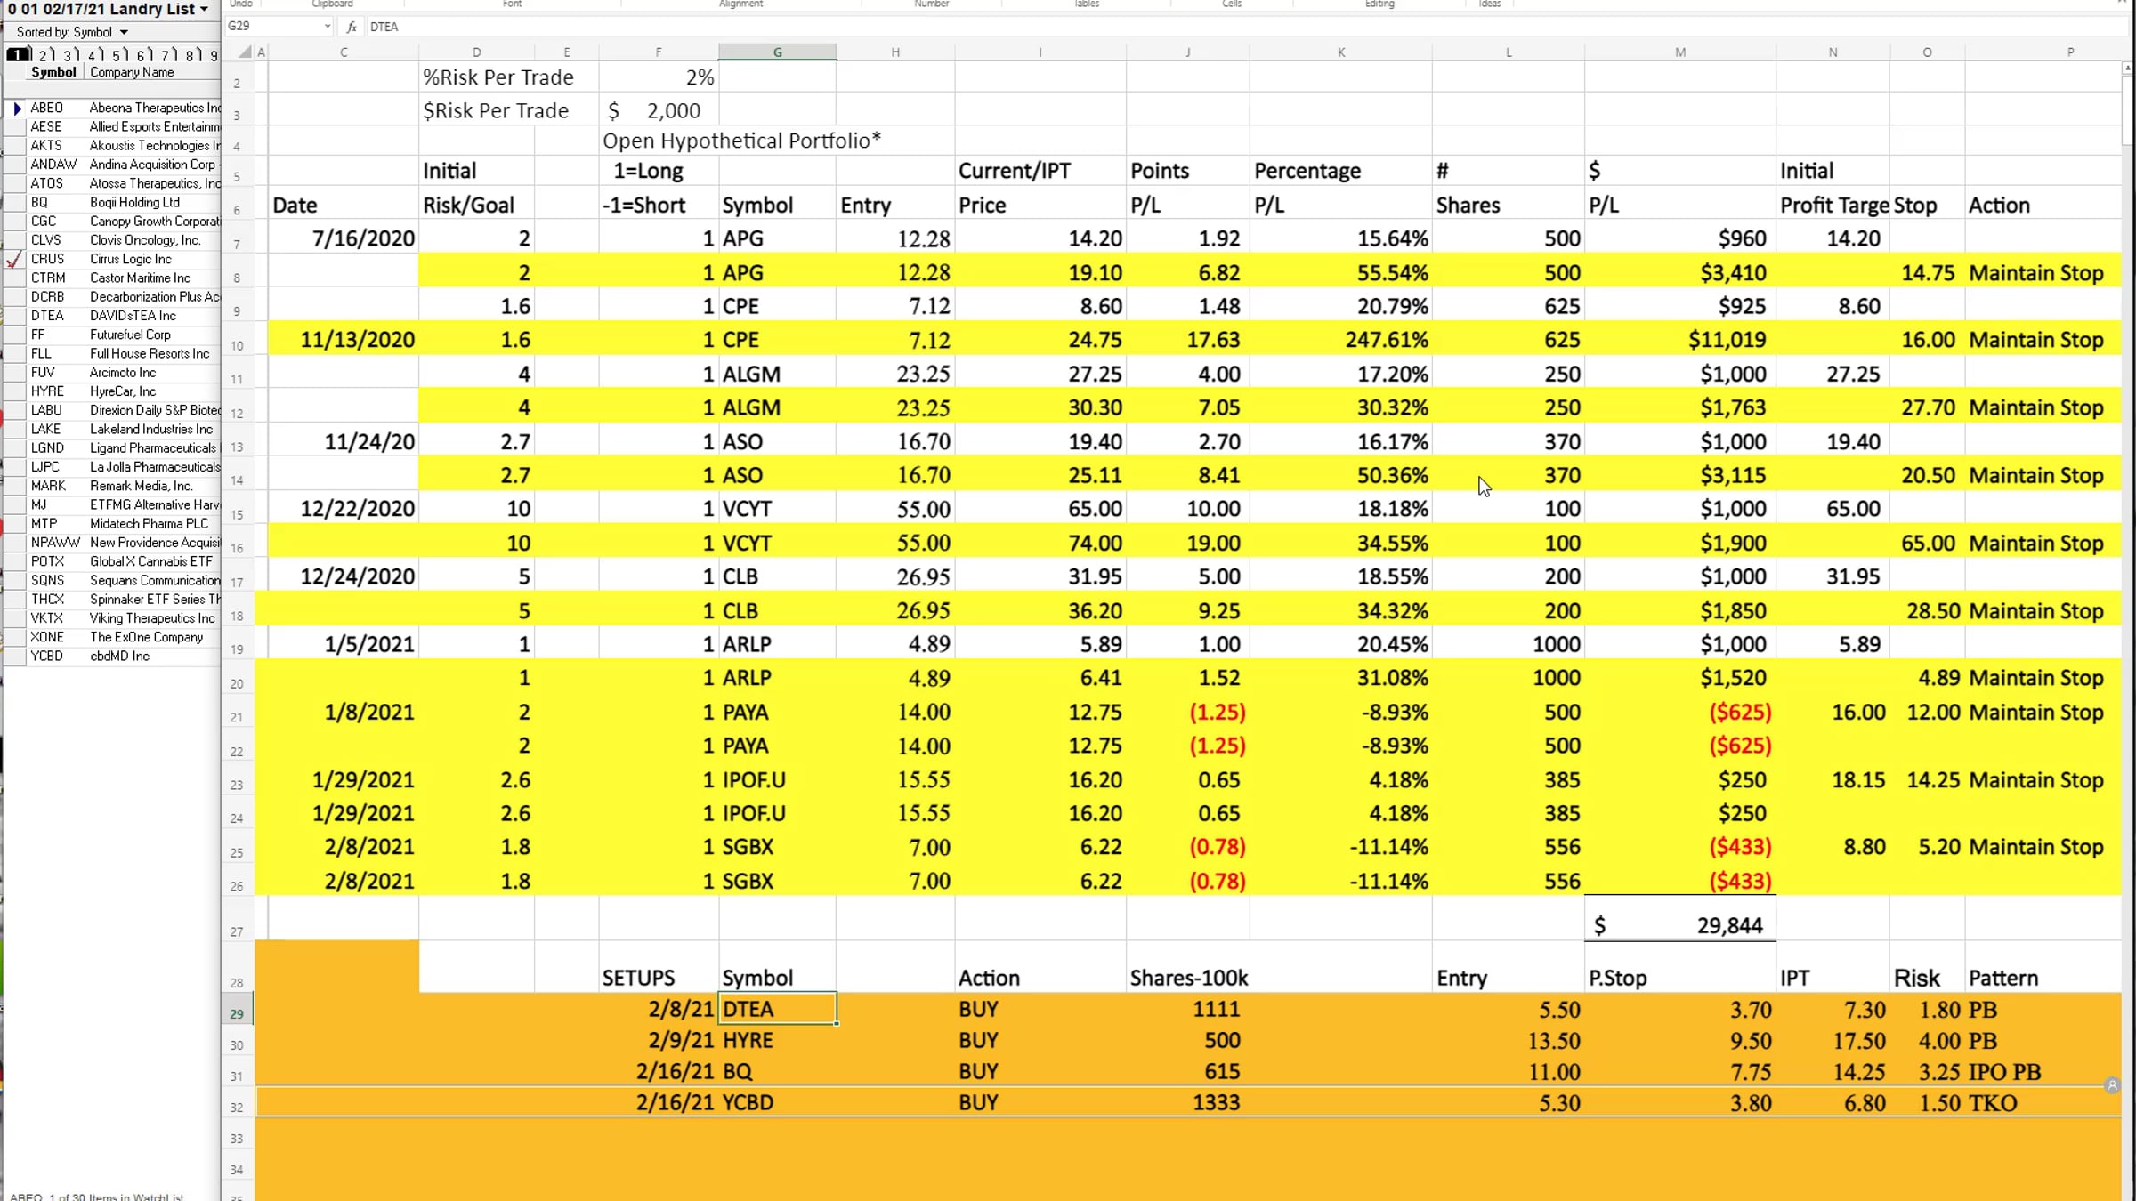This screenshot has height=1201, width=2136.
Task: Switch to watchlist tab 3
Action: [69, 55]
